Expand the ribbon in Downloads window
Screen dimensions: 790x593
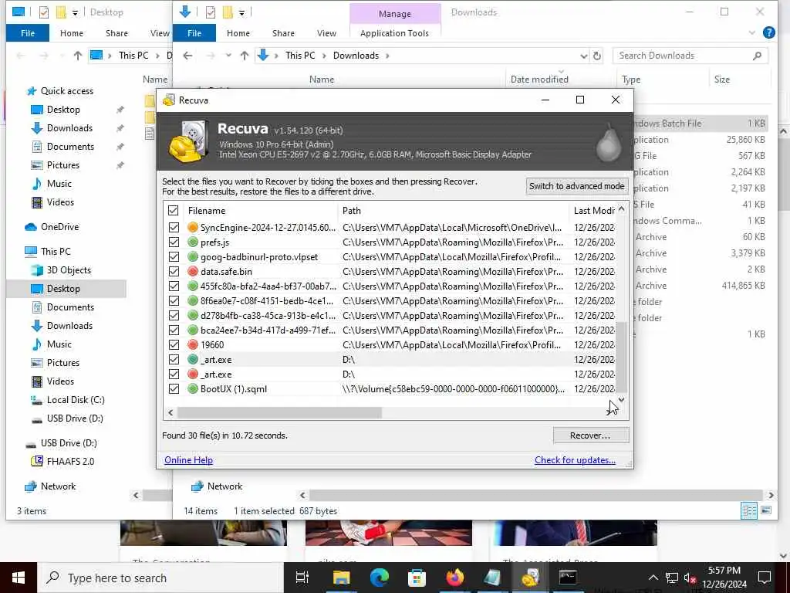pos(751,32)
